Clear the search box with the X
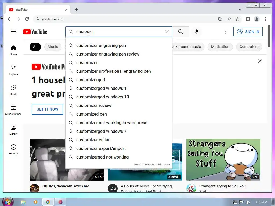275x206 pixels. pyautogui.click(x=167, y=32)
